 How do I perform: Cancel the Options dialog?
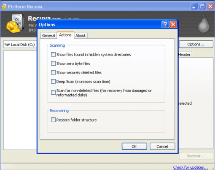[162, 146]
